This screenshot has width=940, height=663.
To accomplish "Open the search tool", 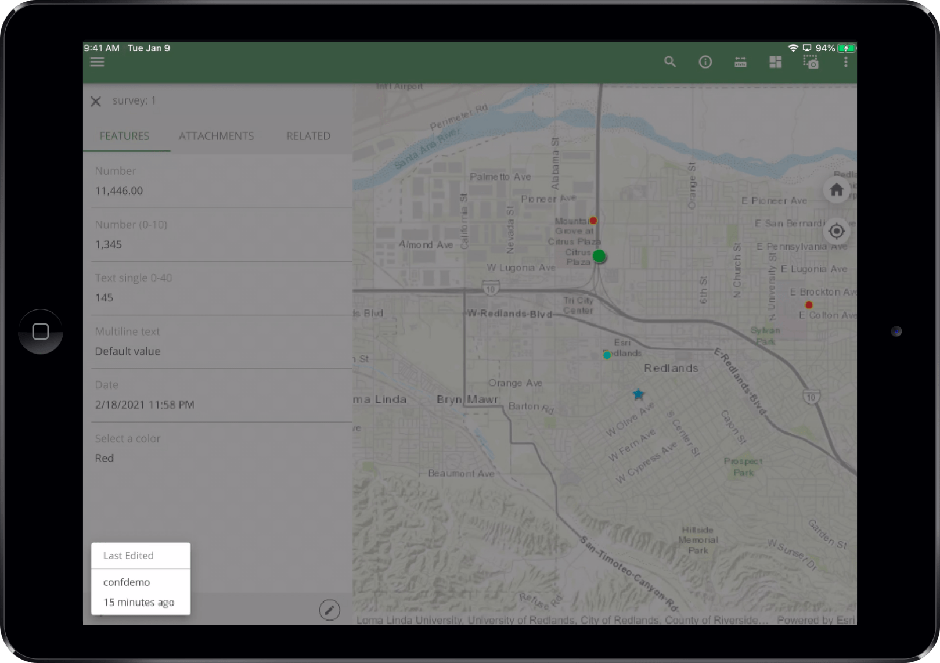I will (x=670, y=62).
